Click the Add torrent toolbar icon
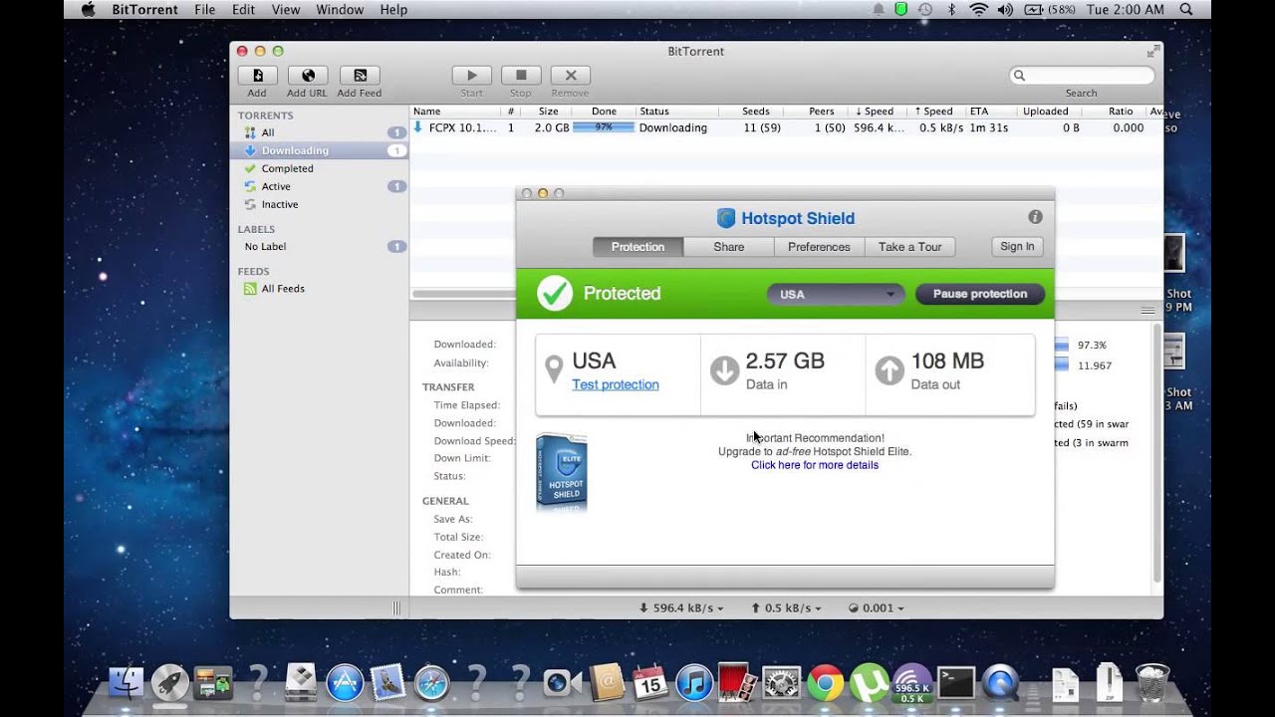Image resolution: width=1275 pixels, height=717 pixels. 257,76
